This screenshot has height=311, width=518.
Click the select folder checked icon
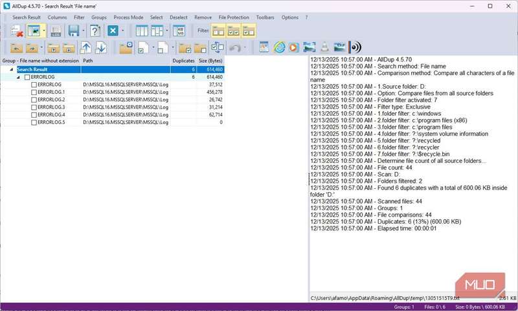185,48
